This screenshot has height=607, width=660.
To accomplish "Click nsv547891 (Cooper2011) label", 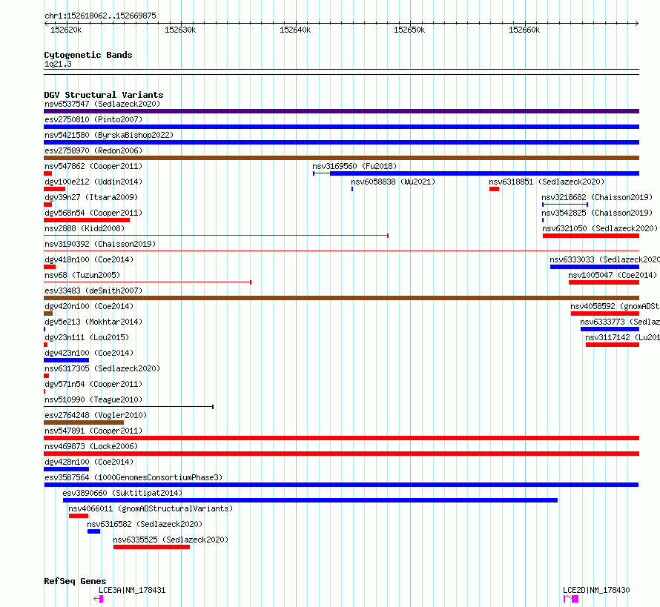I will (93, 431).
